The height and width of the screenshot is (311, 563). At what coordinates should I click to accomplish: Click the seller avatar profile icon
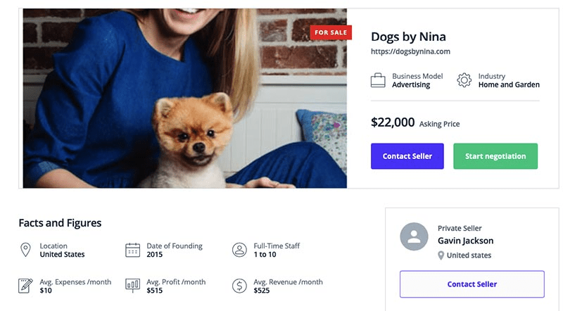click(x=414, y=236)
